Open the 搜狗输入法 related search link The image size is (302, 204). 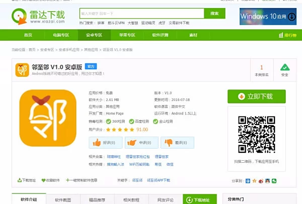(115, 164)
